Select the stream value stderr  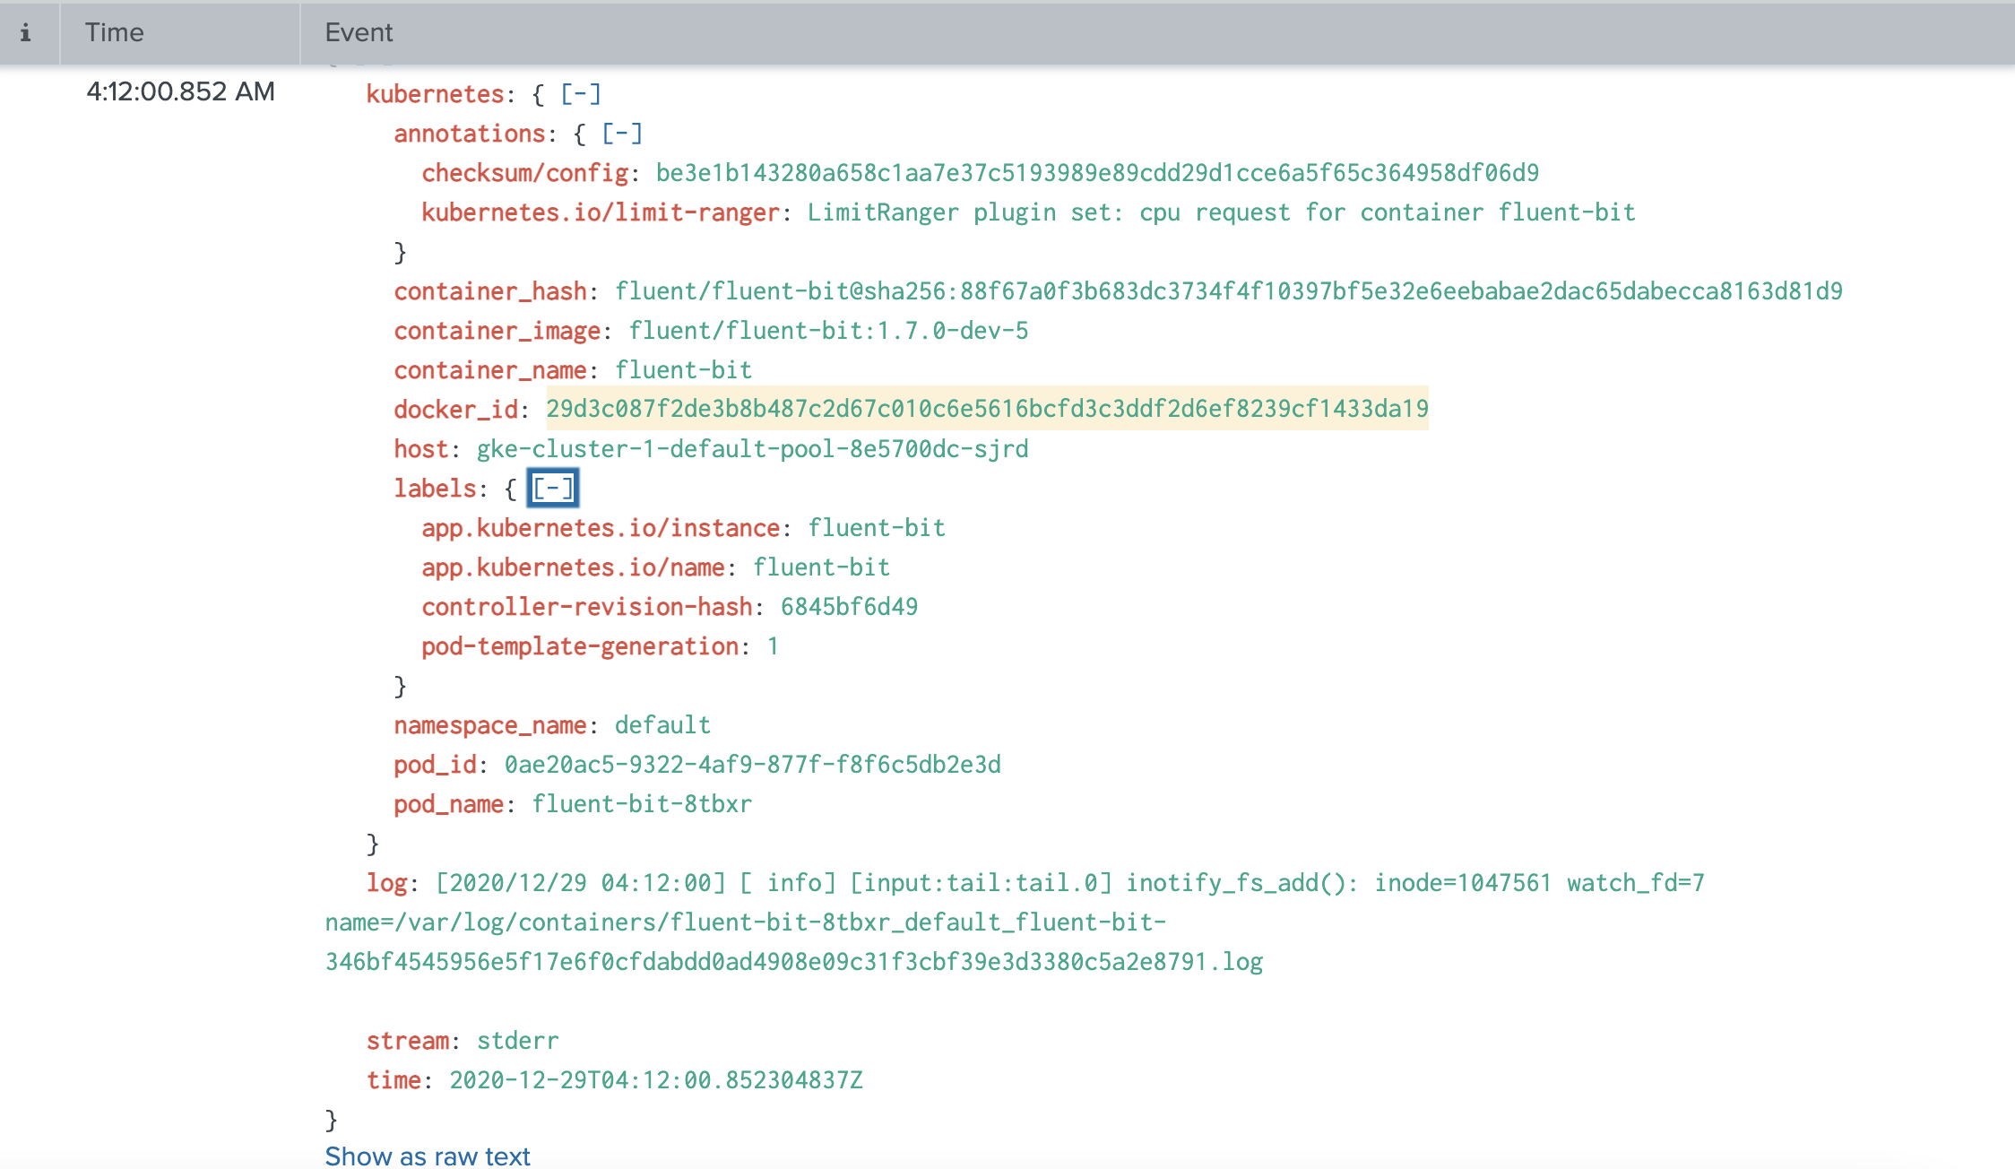516,1040
